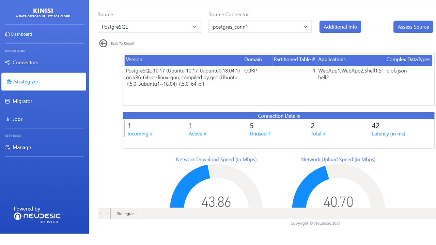Click the Partitioned Table # column header
The width and height of the screenshot is (436, 245).
click(x=294, y=60)
